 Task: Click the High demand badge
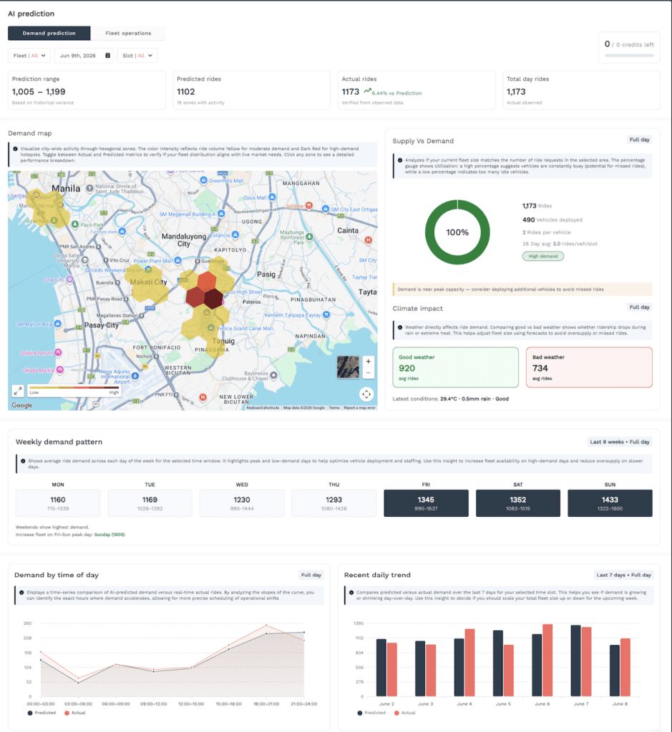point(543,257)
